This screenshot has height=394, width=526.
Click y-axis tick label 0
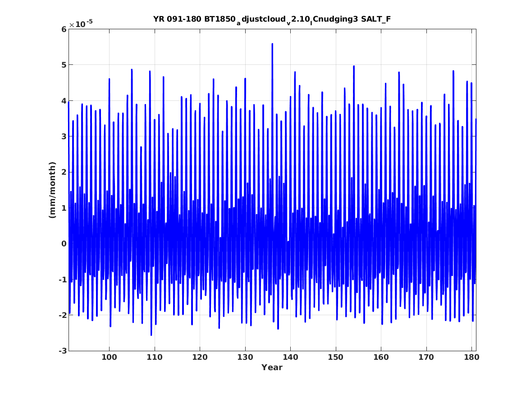click(x=64, y=244)
